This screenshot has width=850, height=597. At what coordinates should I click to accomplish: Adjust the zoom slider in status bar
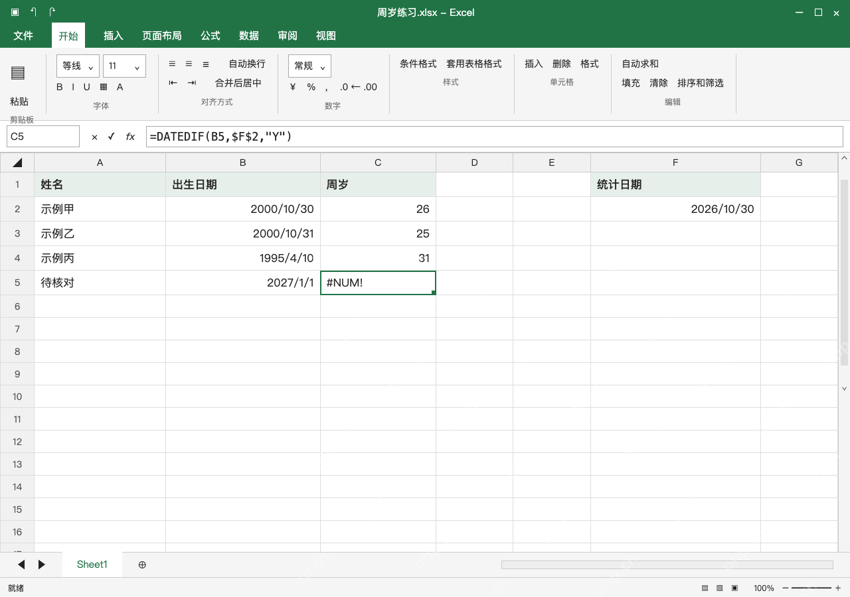click(x=811, y=588)
